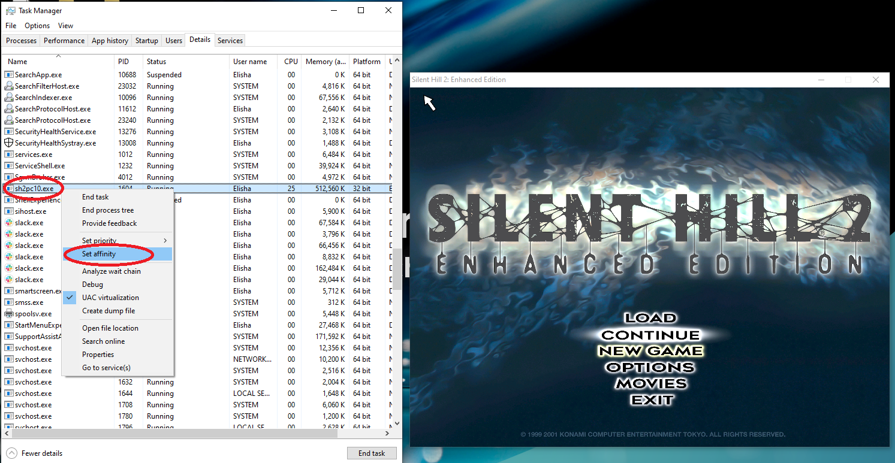Click EXIT in the Silent Hill 2 menu
The width and height of the screenshot is (895, 463).
[x=652, y=400]
